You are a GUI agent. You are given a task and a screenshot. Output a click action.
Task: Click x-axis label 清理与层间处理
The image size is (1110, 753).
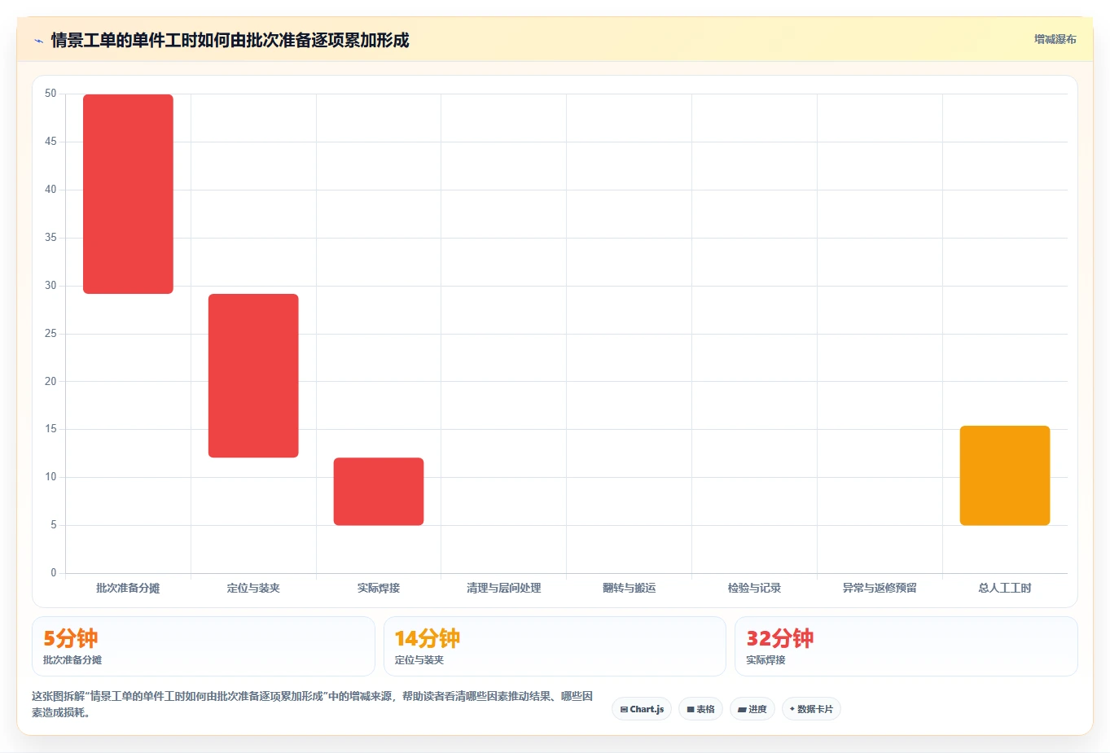[504, 588]
